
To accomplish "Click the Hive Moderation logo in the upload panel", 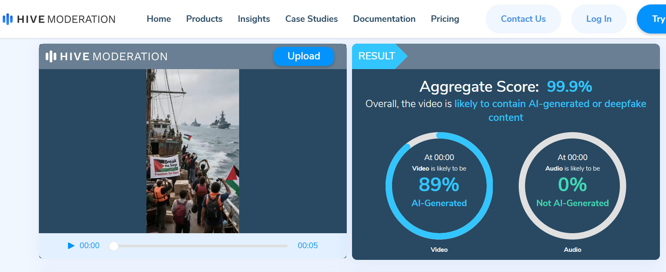I will pyautogui.click(x=106, y=57).
